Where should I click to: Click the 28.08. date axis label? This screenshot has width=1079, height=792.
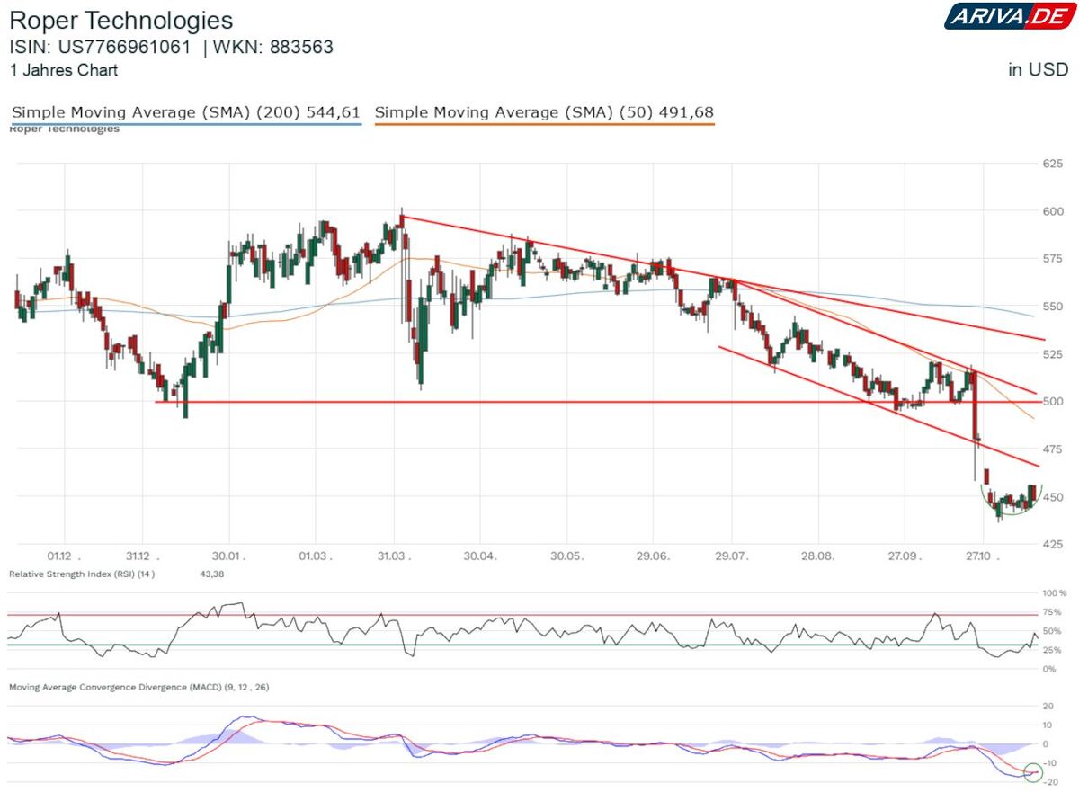click(818, 556)
